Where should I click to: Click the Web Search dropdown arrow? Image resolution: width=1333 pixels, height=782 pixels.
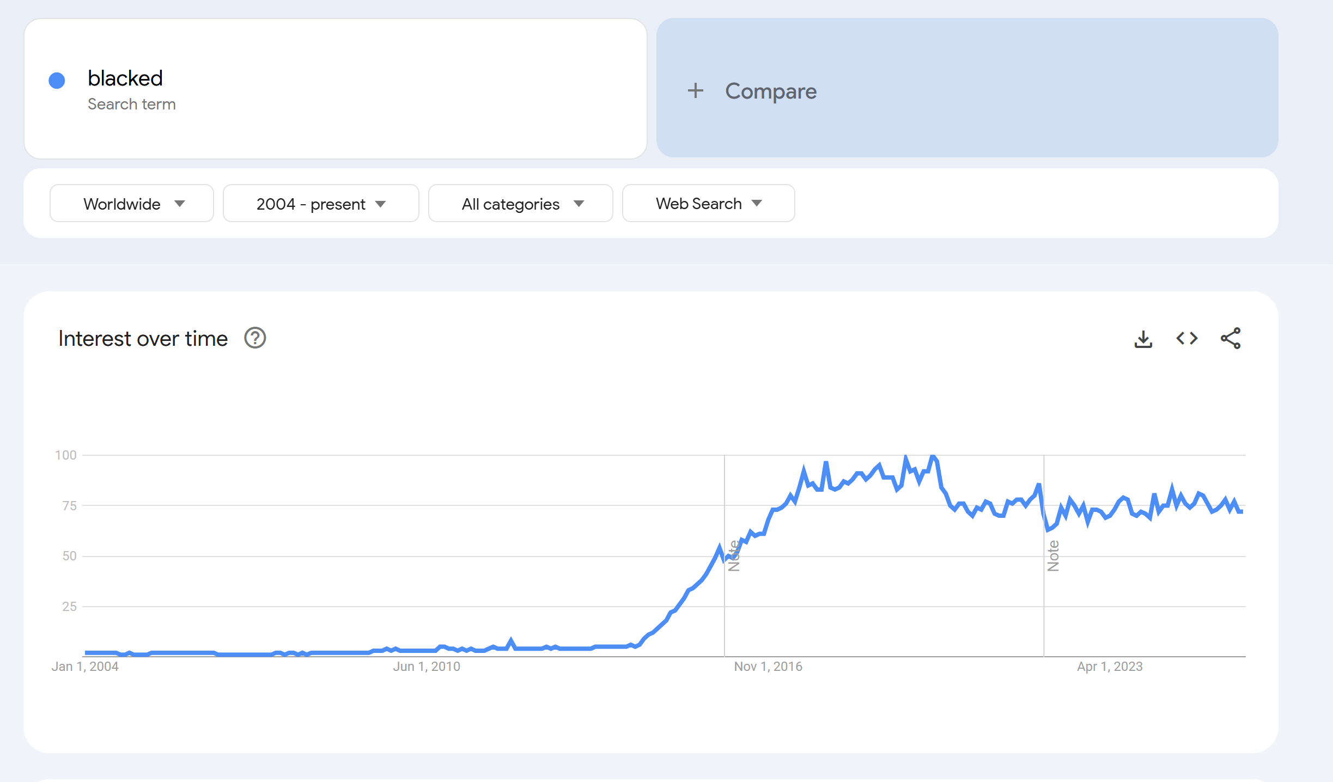tap(757, 203)
